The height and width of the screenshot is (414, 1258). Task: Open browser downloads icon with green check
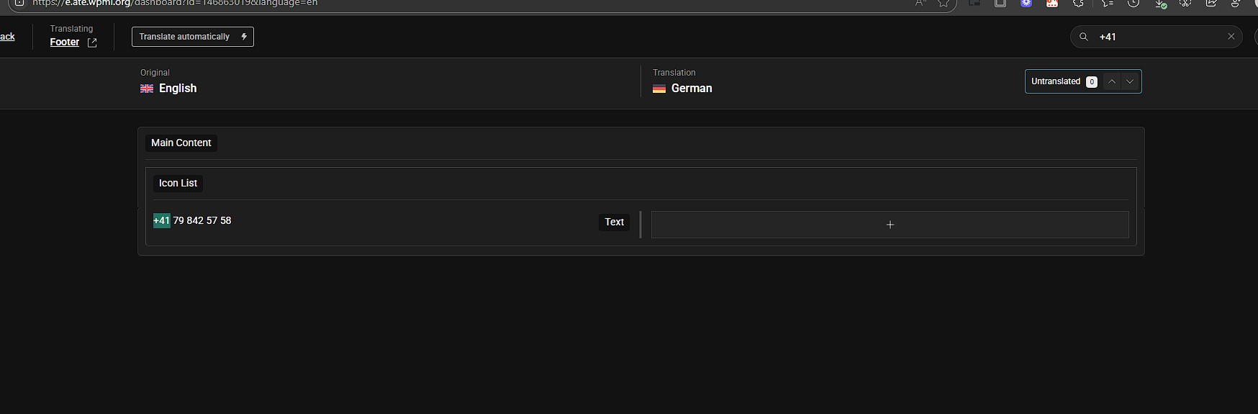point(1160,3)
